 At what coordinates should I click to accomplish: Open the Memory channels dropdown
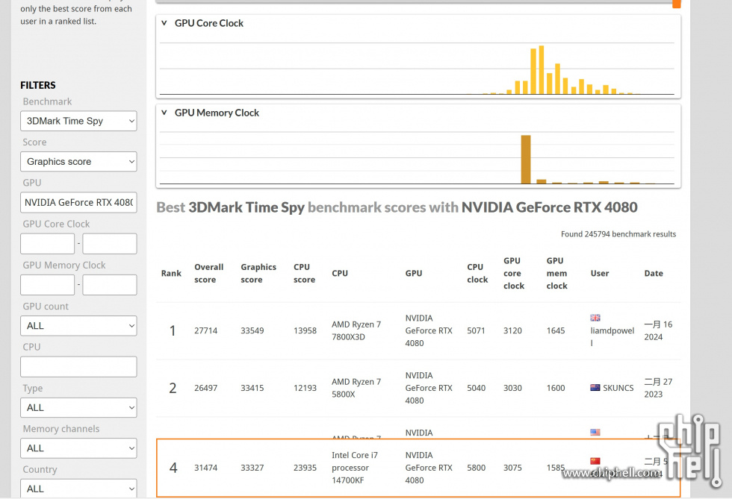(x=78, y=448)
